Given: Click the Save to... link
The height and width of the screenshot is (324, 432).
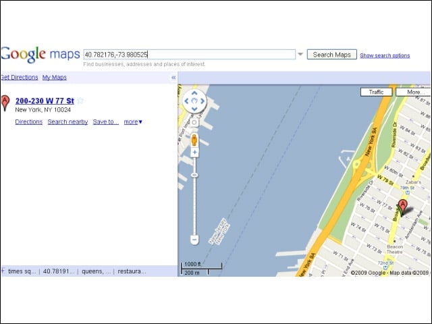Looking at the screenshot, I should point(106,122).
